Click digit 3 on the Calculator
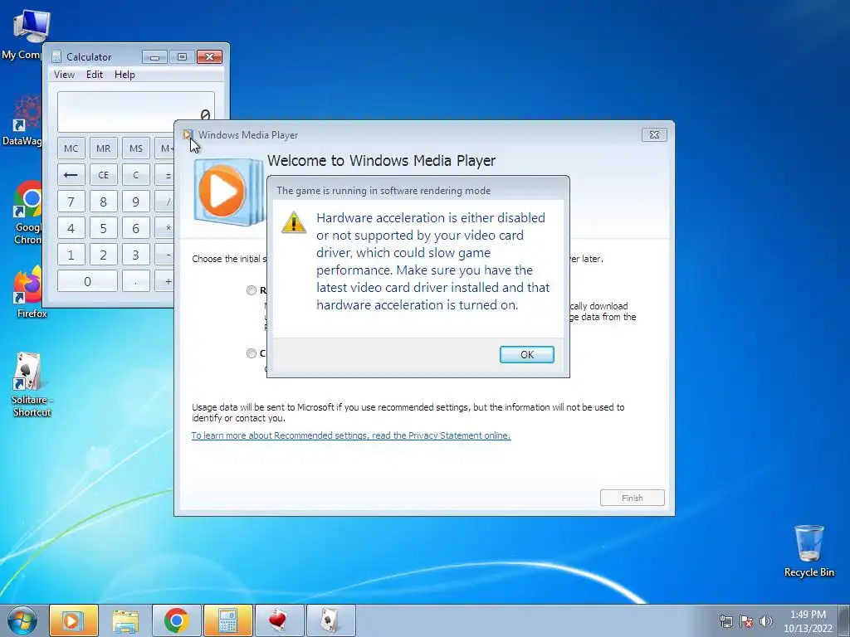Screen dimensions: 850x637 135,255
